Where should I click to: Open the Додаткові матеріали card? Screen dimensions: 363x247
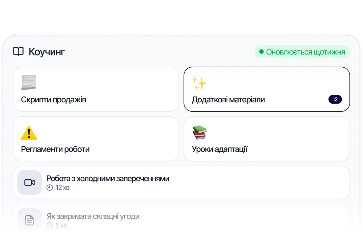point(267,89)
